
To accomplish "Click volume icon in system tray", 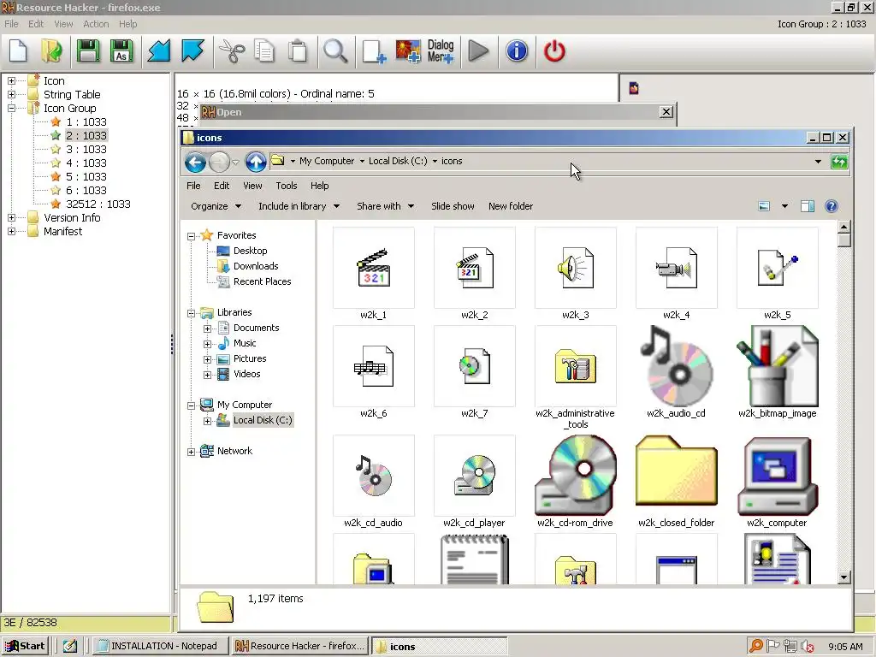I will (808, 646).
